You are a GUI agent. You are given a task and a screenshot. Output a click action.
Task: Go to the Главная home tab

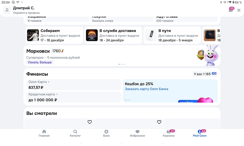[44, 133]
